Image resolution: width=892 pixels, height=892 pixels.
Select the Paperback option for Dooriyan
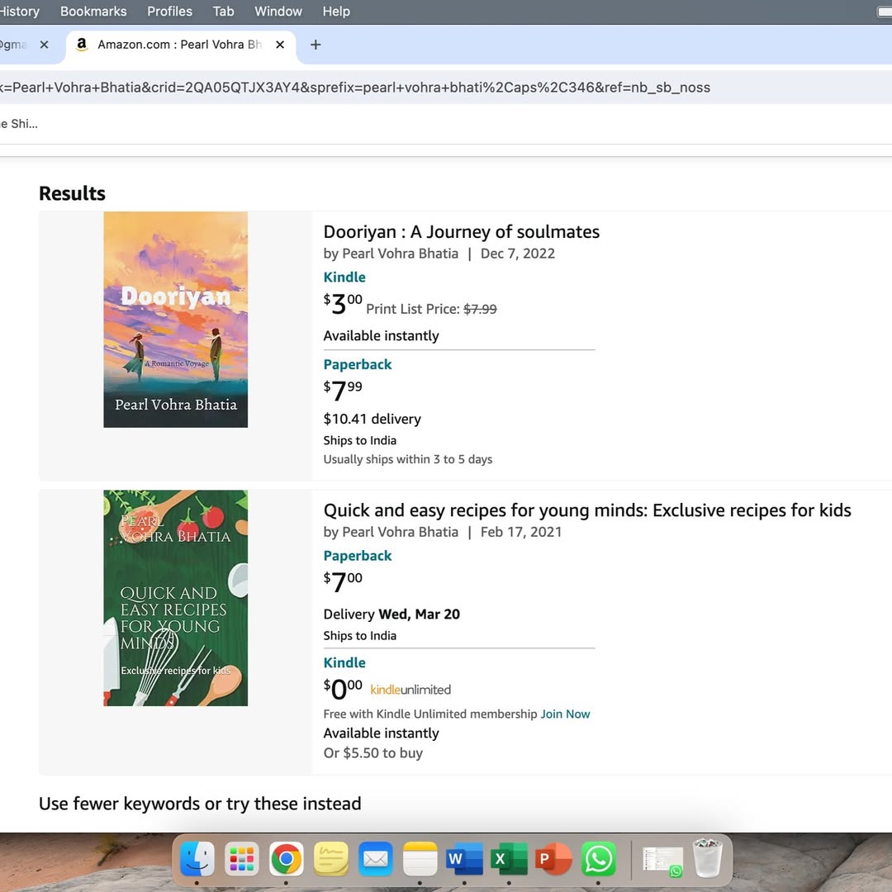coord(358,364)
